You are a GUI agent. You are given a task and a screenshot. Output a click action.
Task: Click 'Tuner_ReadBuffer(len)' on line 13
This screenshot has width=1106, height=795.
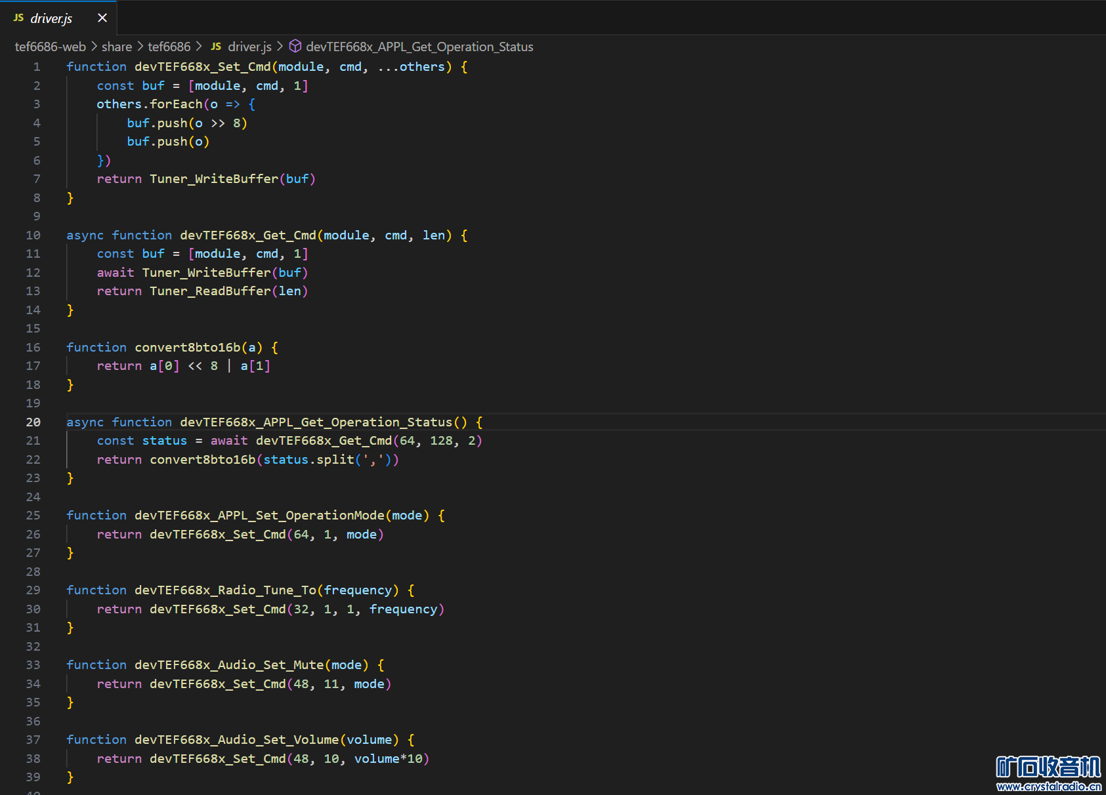(228, 291)
